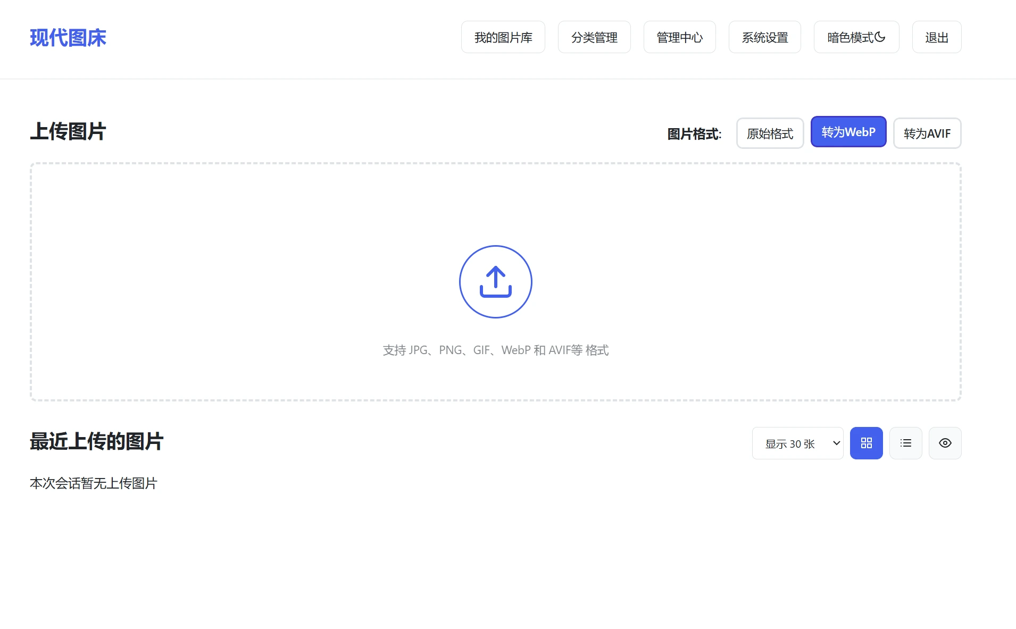Expand the display count selector
Viewport: 1016px width, 629px height.
coord(797,443)
